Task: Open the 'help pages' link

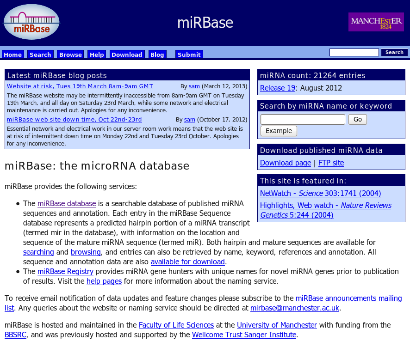Action: click(104, 281)
